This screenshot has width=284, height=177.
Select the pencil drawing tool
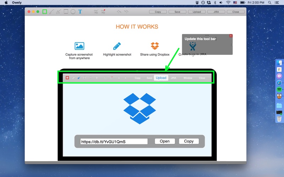tap(52, 12)
